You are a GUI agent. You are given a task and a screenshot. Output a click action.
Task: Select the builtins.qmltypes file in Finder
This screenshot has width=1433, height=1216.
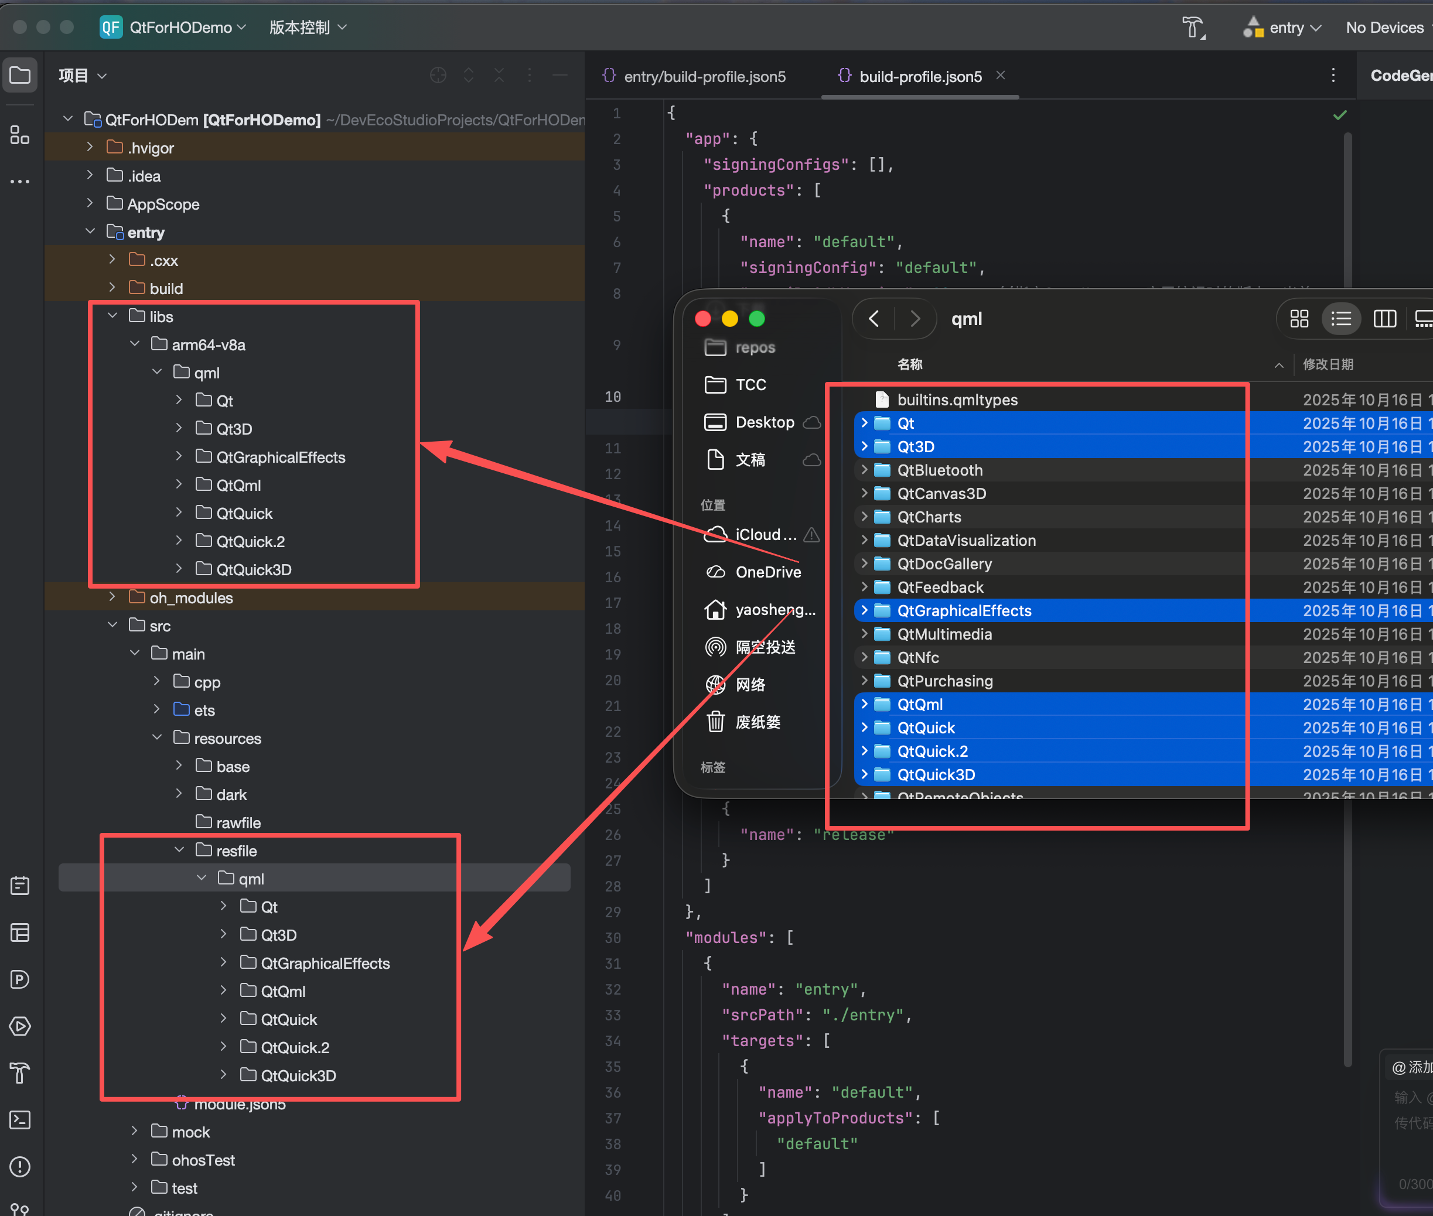click(x=957, y=400)
